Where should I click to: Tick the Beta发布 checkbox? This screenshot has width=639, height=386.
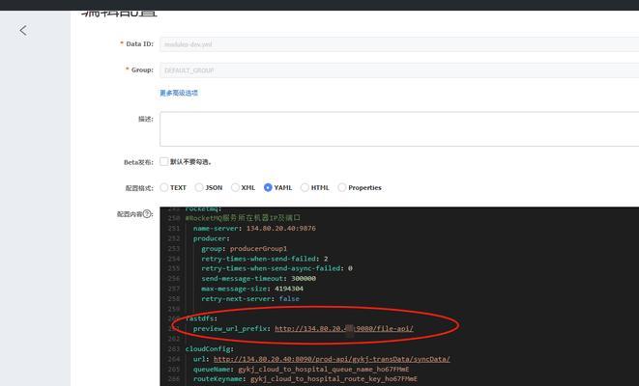[163, 161]
